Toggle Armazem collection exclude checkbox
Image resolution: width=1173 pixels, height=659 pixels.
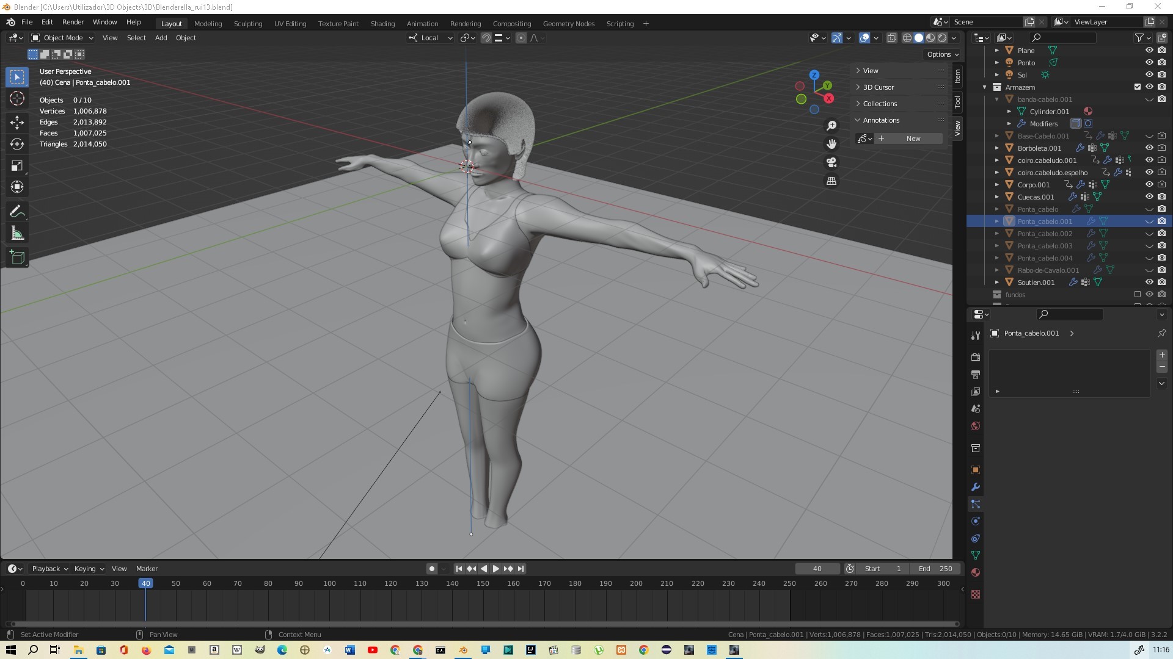tap(1137, 87)
